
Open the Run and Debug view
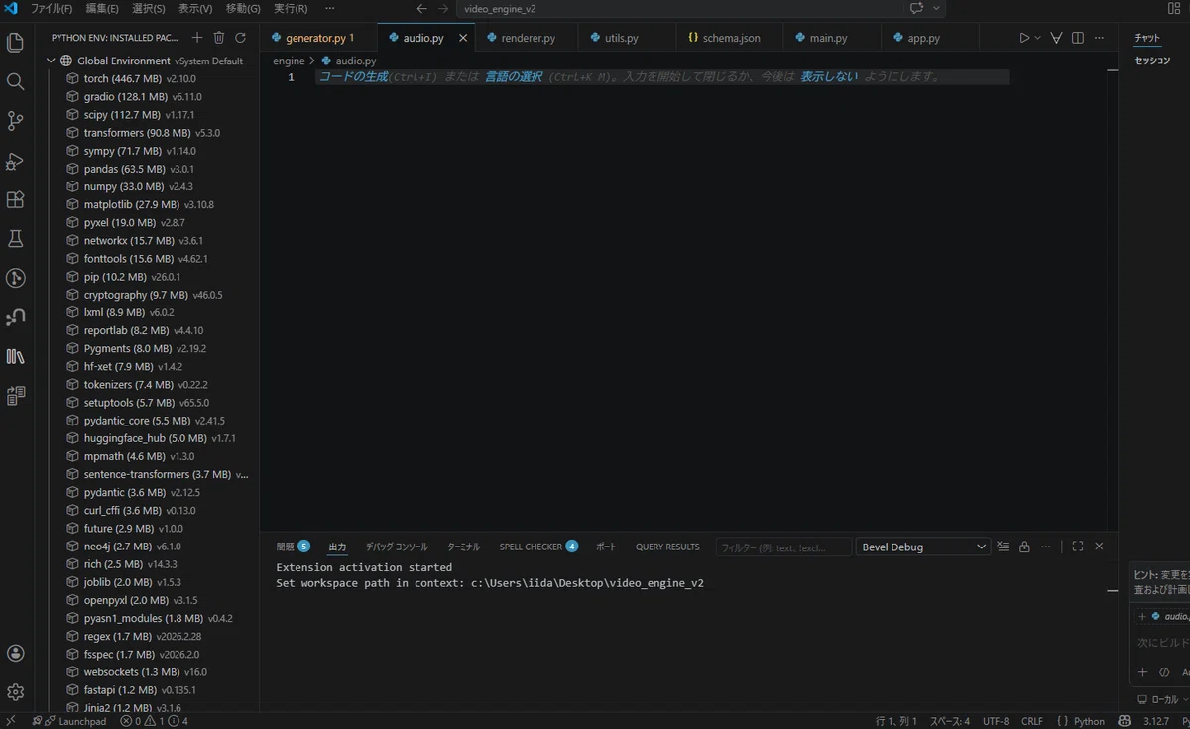pos(15,161)
